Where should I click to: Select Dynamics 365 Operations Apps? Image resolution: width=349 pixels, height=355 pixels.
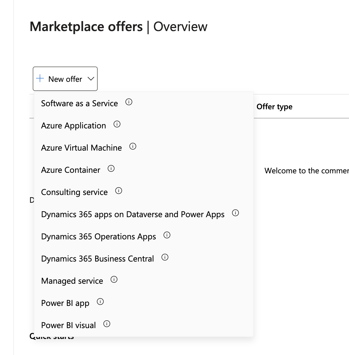tap(98, 236)
